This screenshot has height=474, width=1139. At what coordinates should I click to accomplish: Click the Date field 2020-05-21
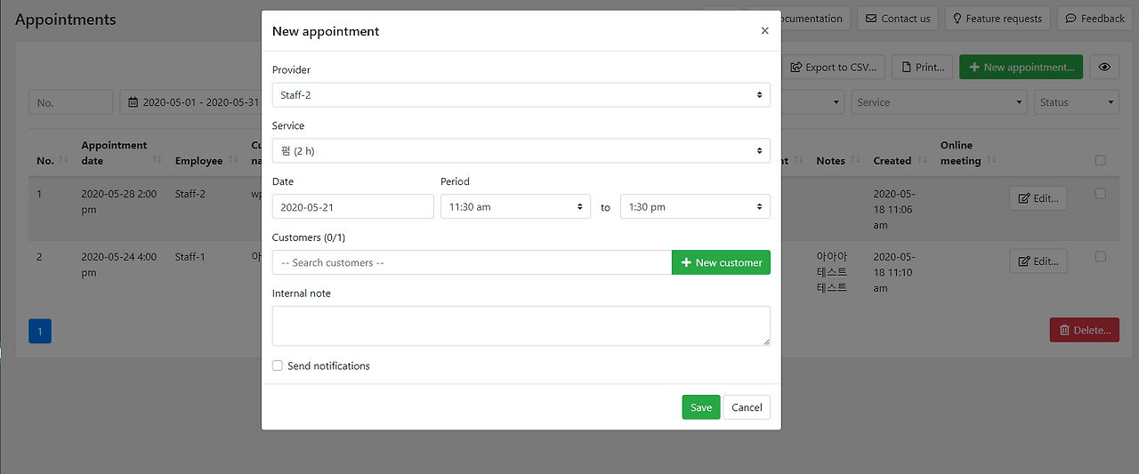pos(353,207)
